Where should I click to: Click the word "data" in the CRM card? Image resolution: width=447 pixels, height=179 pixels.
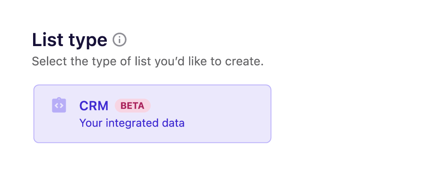point(173,123)
